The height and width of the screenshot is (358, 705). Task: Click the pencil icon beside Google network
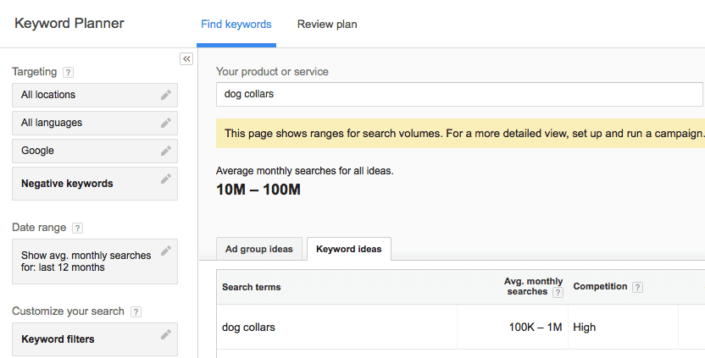166,151
